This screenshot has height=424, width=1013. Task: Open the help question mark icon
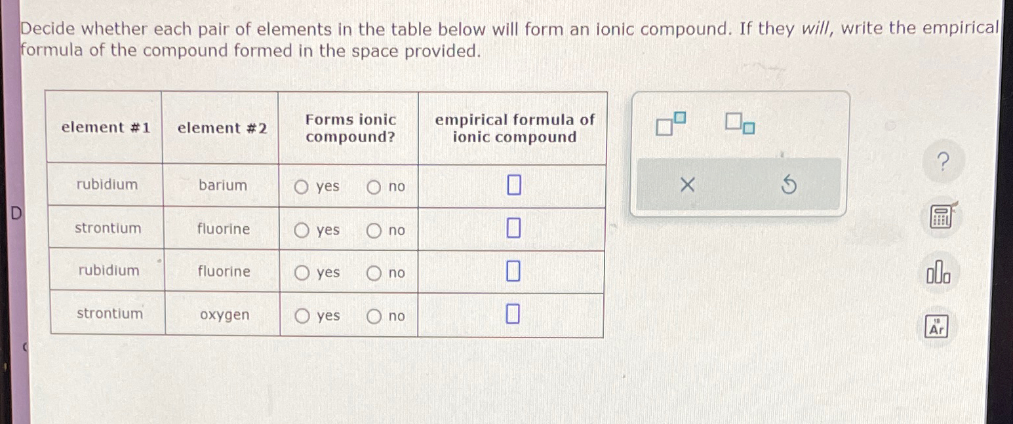click(x=942, y=161)
